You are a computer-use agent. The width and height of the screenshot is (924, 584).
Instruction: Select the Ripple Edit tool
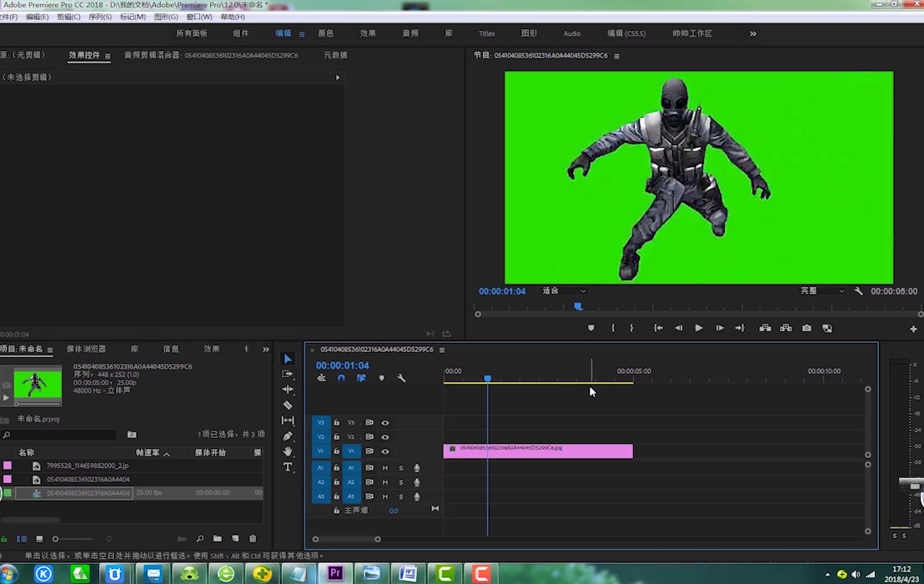[x=288, y=390]
